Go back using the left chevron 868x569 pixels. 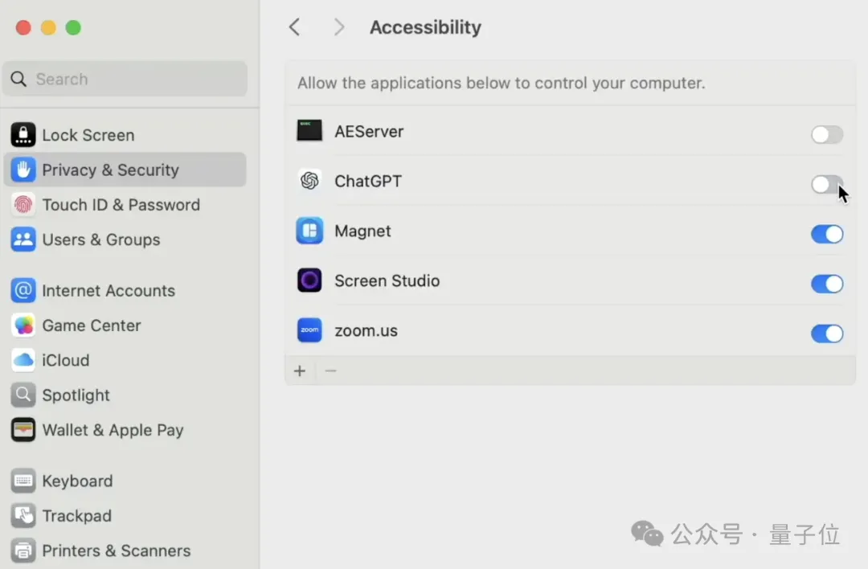[x=295, y=27]
